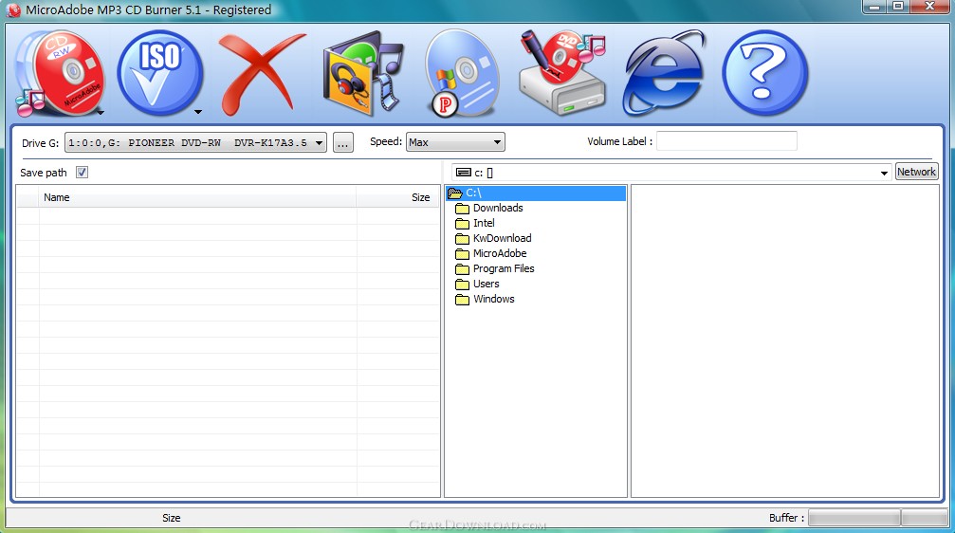The height and width of the screenshot is (533, 955).
Task: Click the Windows disc with P icon
Action: click(x=462, y=73)
